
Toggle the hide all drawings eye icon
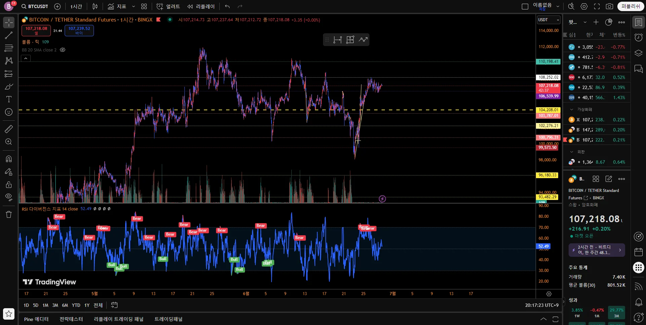(x=9, y=197)
